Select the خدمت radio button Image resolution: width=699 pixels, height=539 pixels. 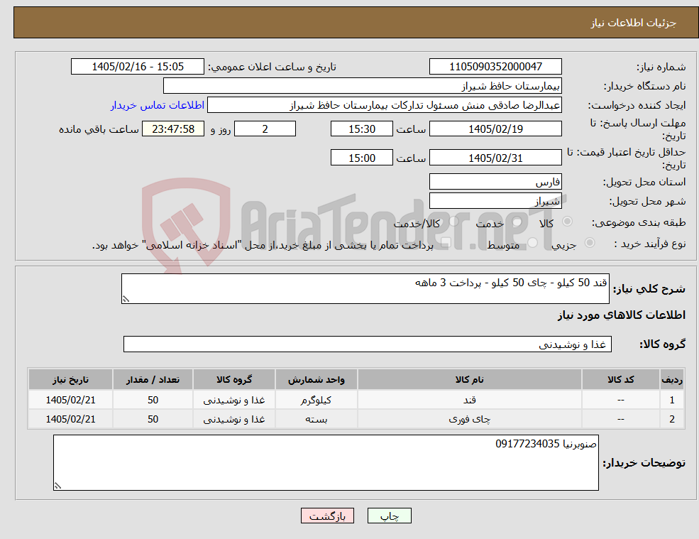tap(517, 222)
